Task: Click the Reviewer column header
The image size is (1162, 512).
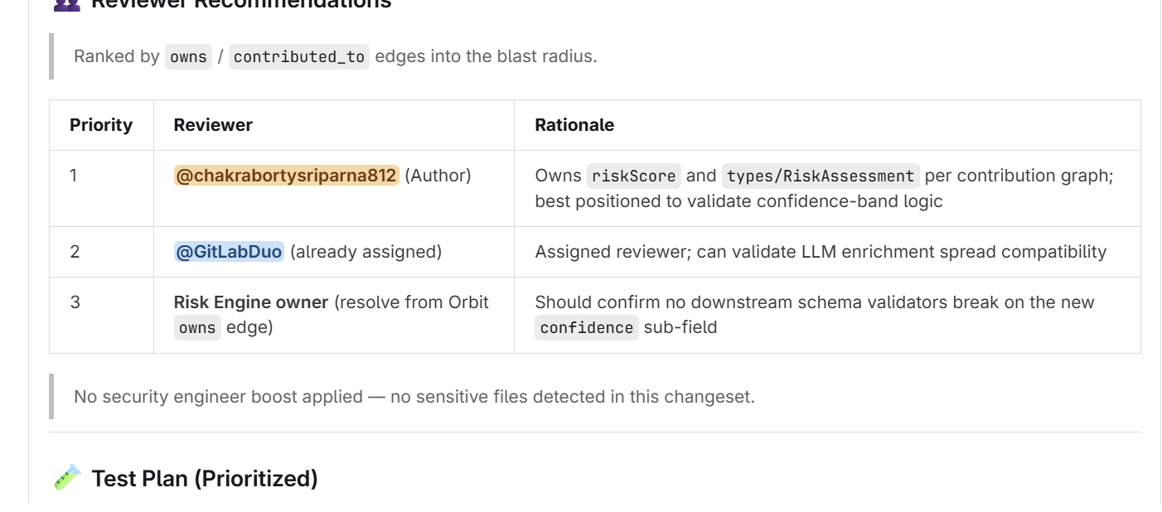Action: [x=213, y=125]
